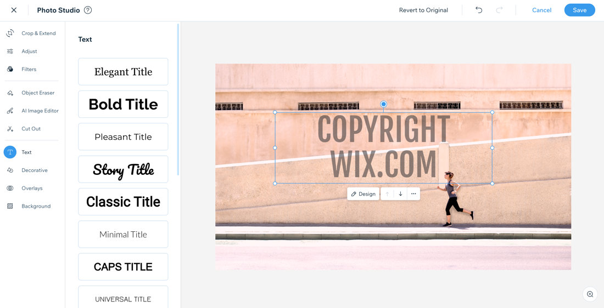Open the Crop & Extend tool
The width and height of the screenshot is (604, 308).
coord(31,33)
